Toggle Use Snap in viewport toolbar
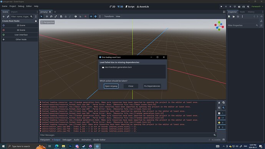The image size is (265, 149). coord(80,17)
